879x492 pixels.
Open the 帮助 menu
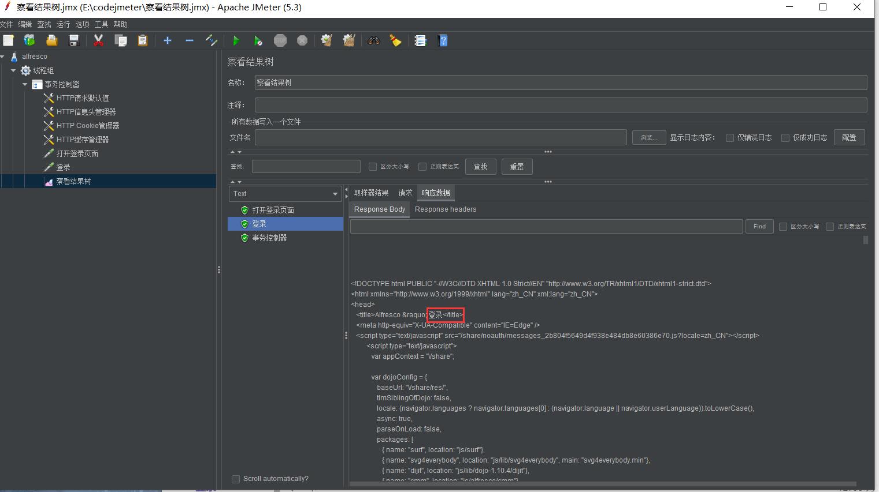pyautogui.click(x=120, y=24)
